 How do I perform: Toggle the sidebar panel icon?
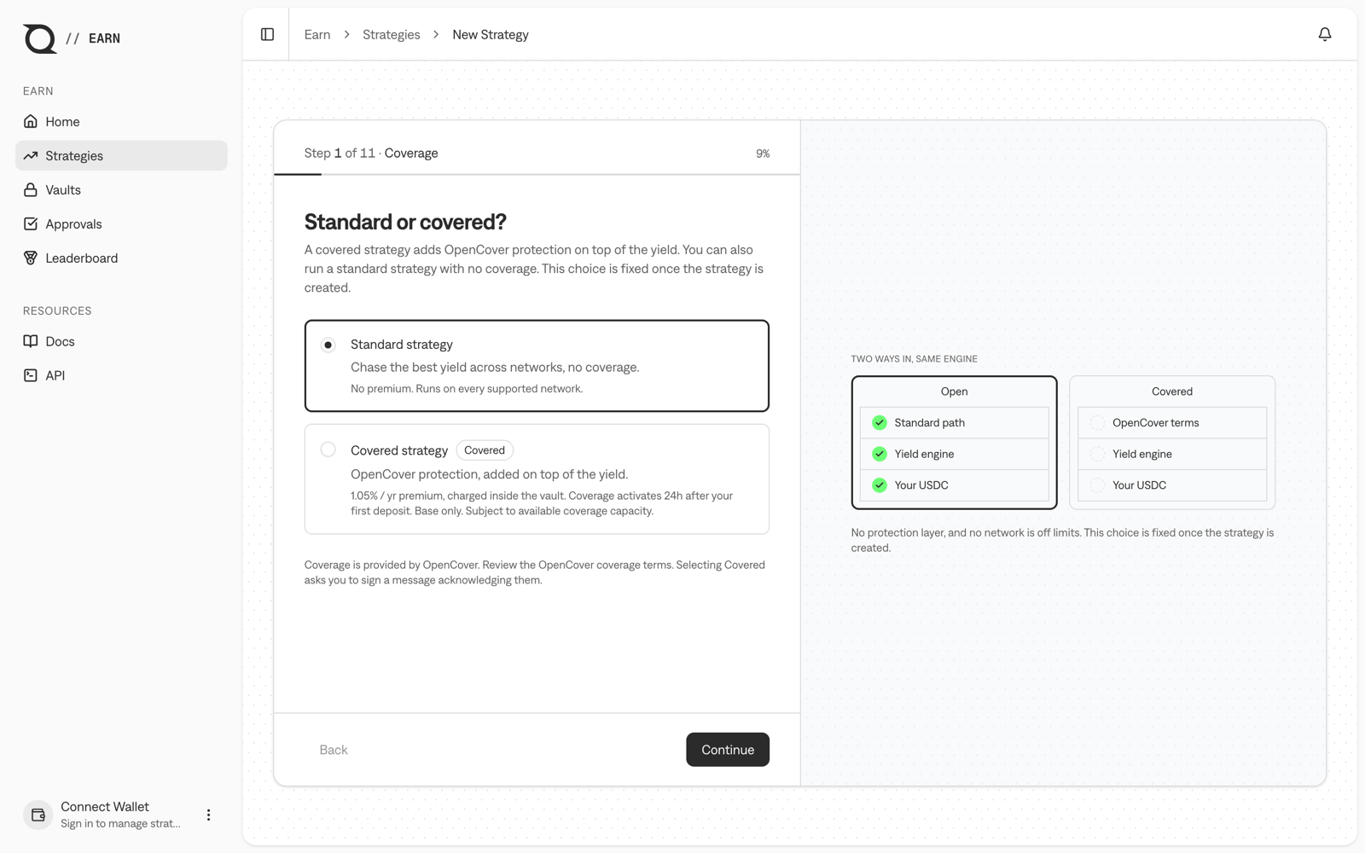click(x=267, y=34)
